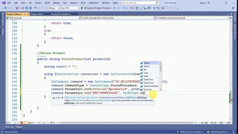Click the browser refresh icon in toolbar
Screen dimensions: 238x134
click(x=125, y=8)
